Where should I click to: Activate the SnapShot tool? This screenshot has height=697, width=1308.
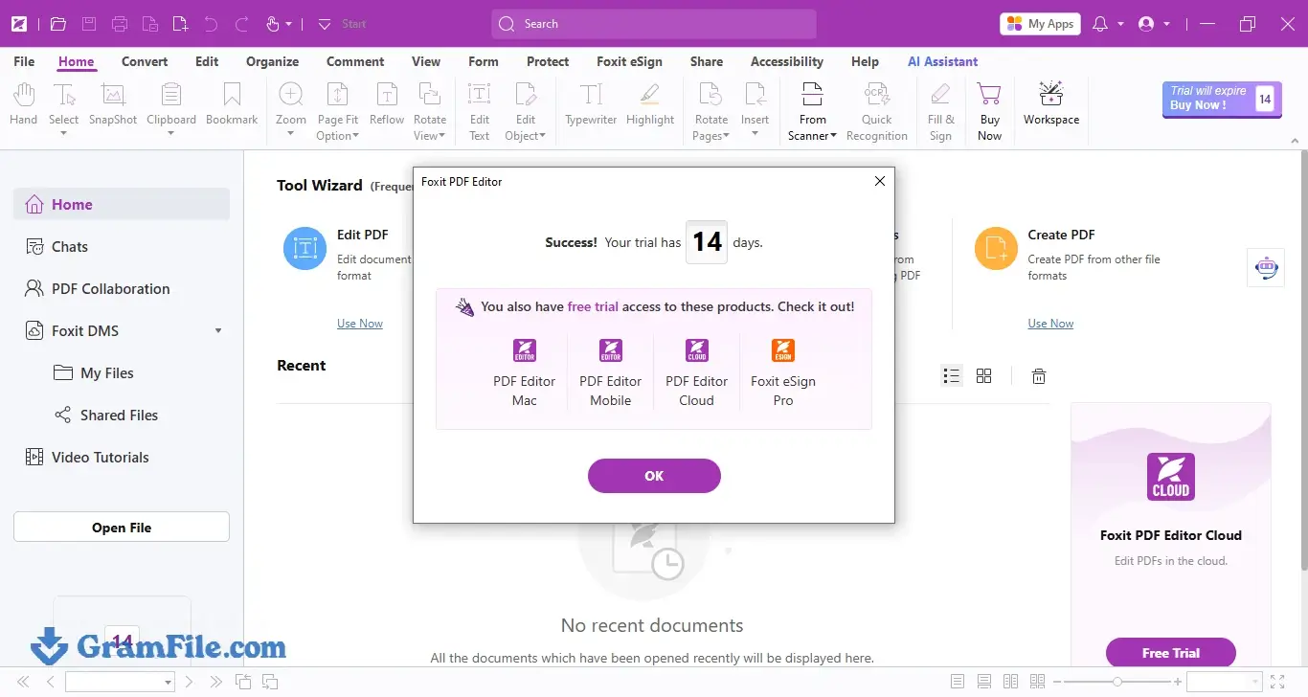pos(113,103)
